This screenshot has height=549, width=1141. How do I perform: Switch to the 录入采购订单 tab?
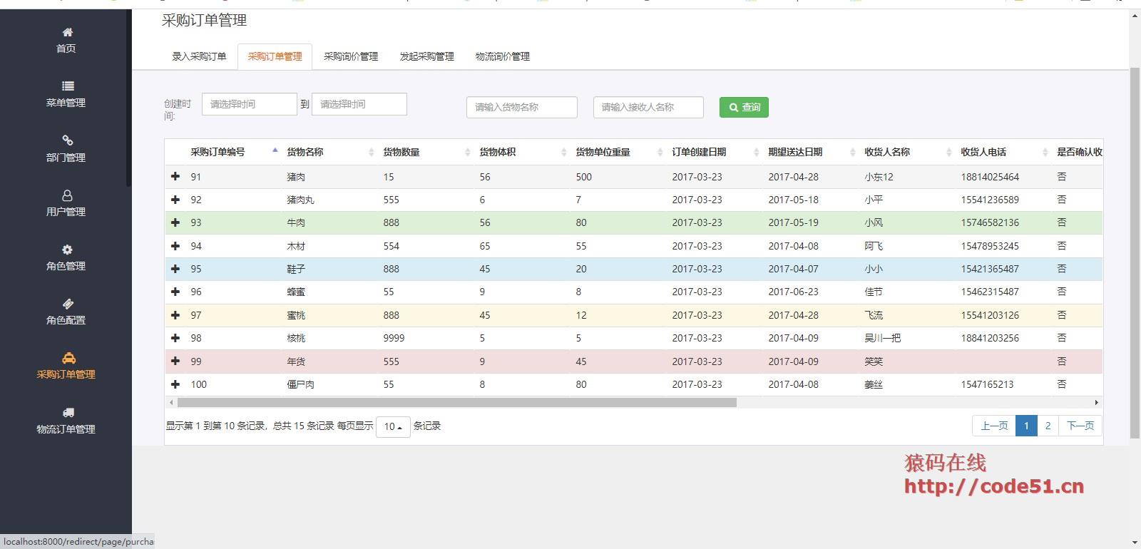(x=199, y=56)
